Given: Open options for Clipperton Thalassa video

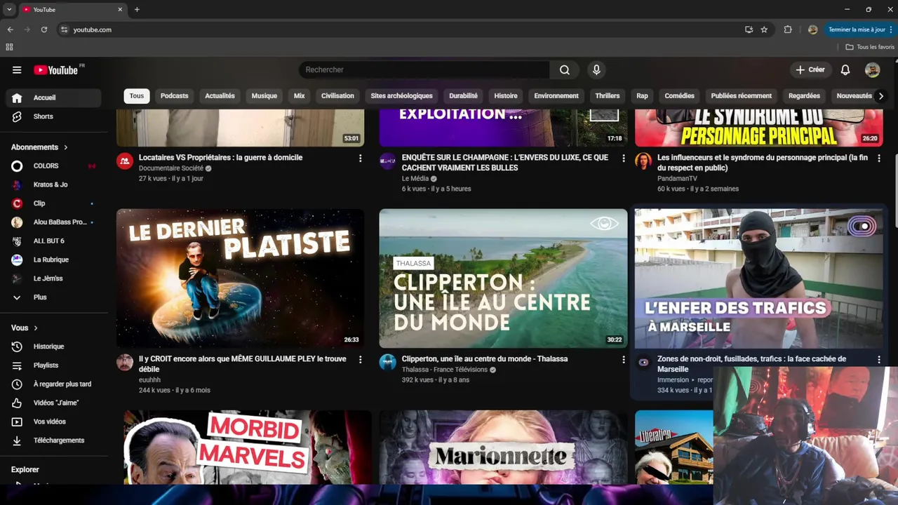Looking at the screenshot, I should 623,360.
